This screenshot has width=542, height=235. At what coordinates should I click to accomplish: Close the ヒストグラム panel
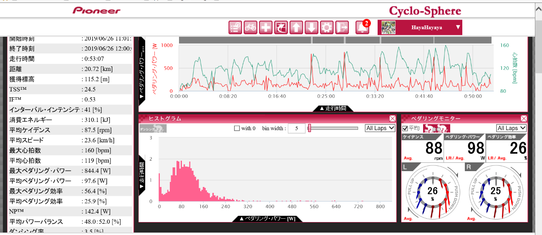pyautogui.click(x=392, y=119)
